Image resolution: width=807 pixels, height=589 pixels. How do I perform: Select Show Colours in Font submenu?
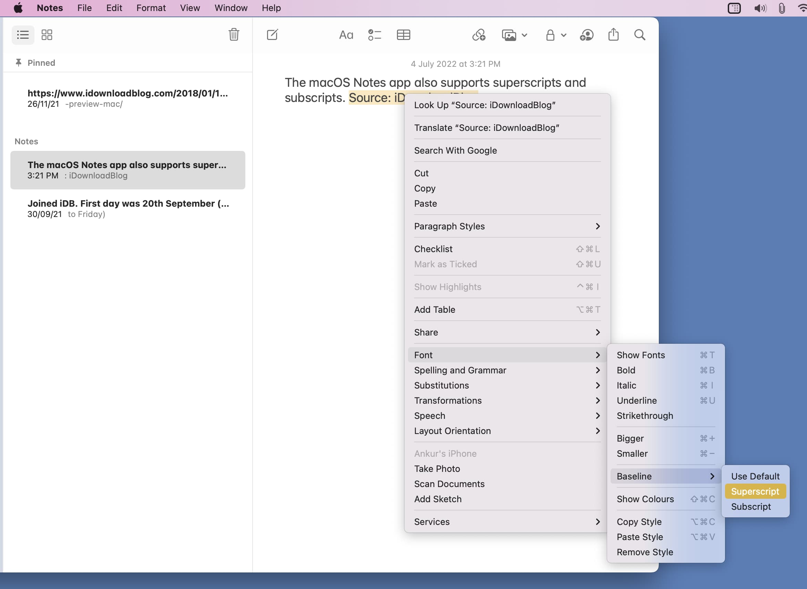click(x=665, y=499)
